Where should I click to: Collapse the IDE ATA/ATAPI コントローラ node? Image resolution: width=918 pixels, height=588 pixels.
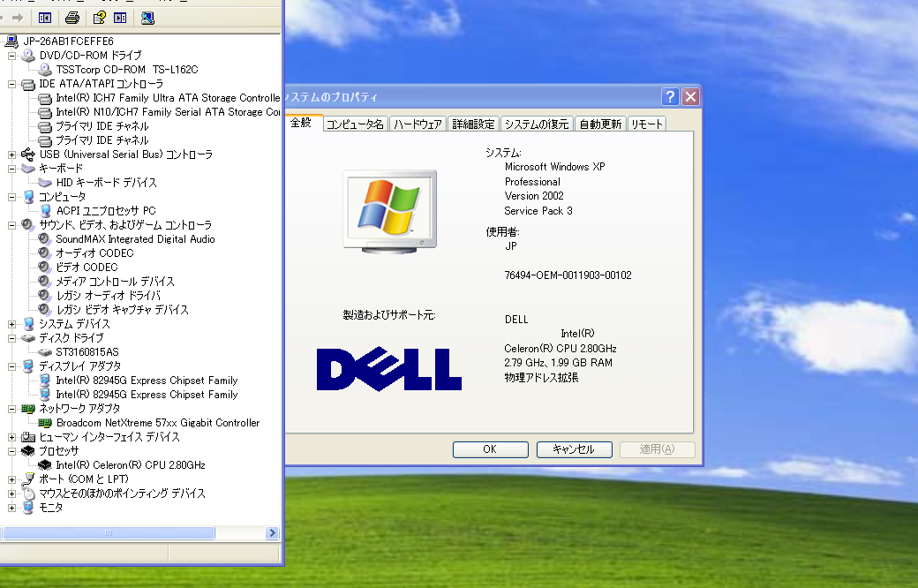click(x=11, y=84)
